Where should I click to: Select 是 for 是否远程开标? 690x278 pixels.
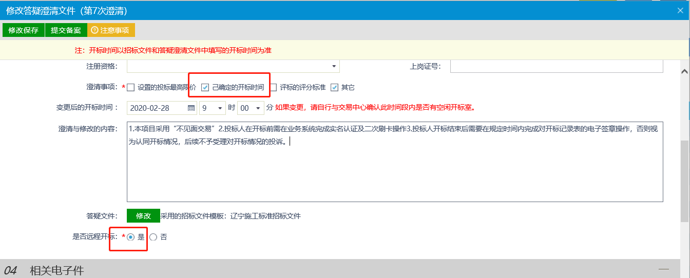(131, 237)
